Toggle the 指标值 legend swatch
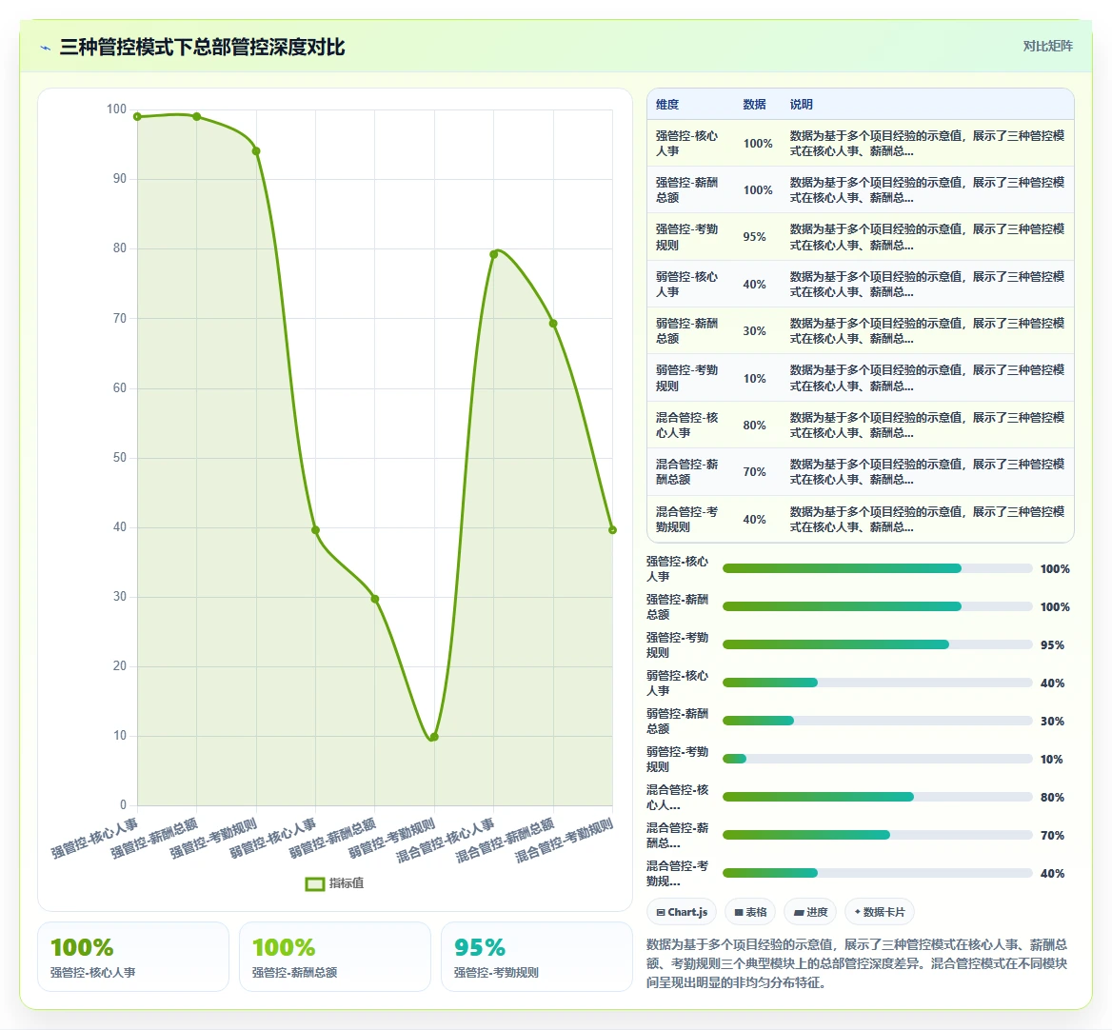This screenshot has height=1030, width=1112. coord(315,883)
